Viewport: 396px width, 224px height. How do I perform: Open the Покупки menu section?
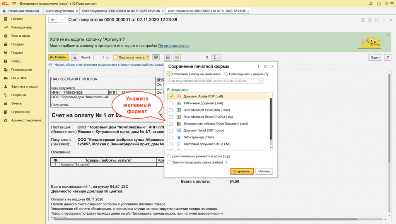click(17, 52)
